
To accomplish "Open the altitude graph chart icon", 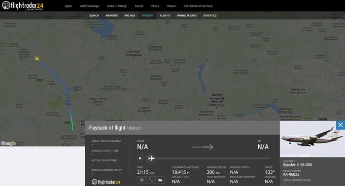I will point(160,180).
